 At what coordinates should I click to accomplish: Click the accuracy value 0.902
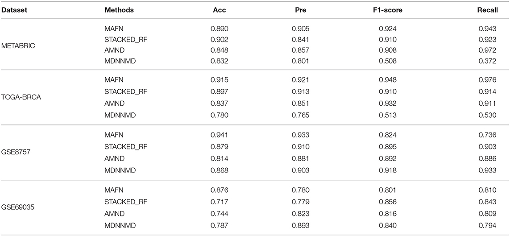pyautogui.click(x=218, y=38)
